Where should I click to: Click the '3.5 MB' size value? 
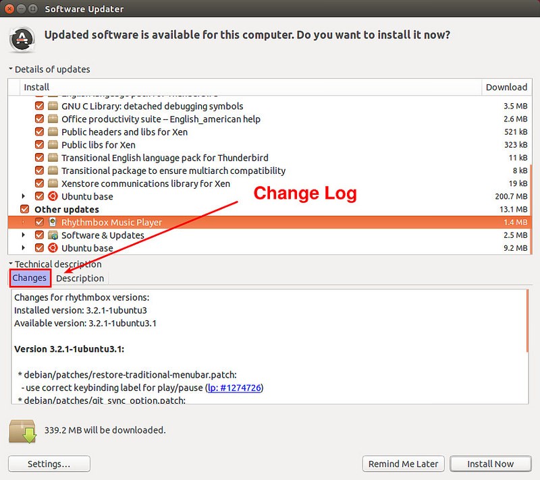516,106
